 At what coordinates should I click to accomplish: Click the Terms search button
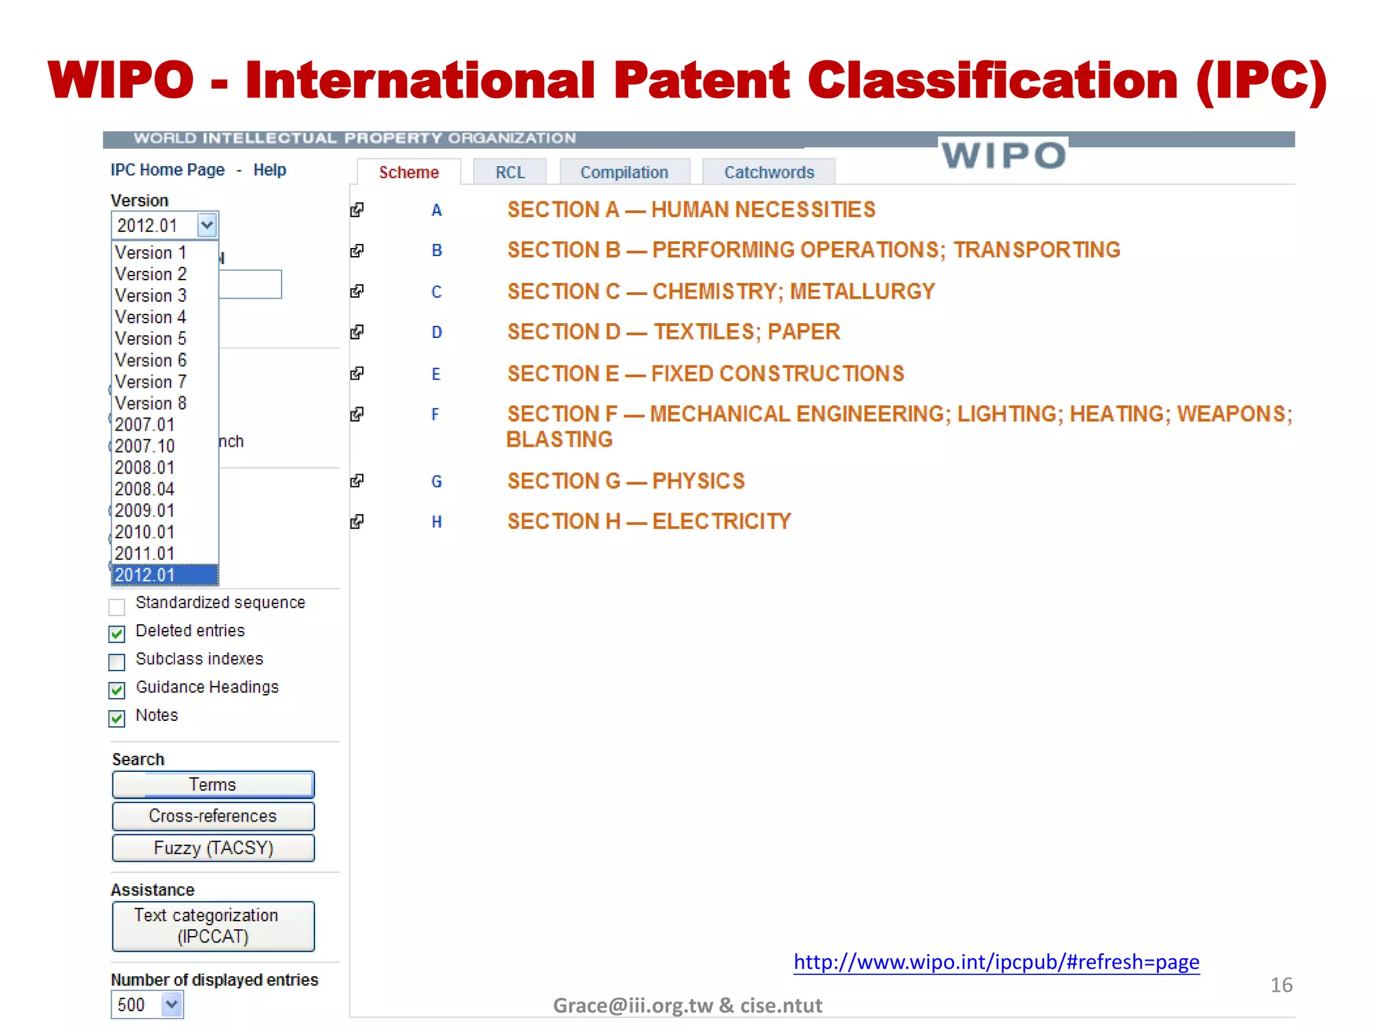pos(213,785)
